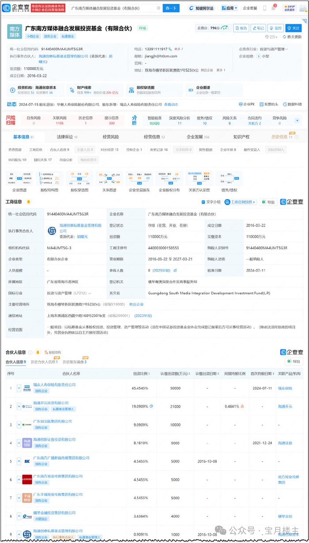
Task: Open 瑞众保险 related product link
Action: pyautogui.click(x=285, y=388)
